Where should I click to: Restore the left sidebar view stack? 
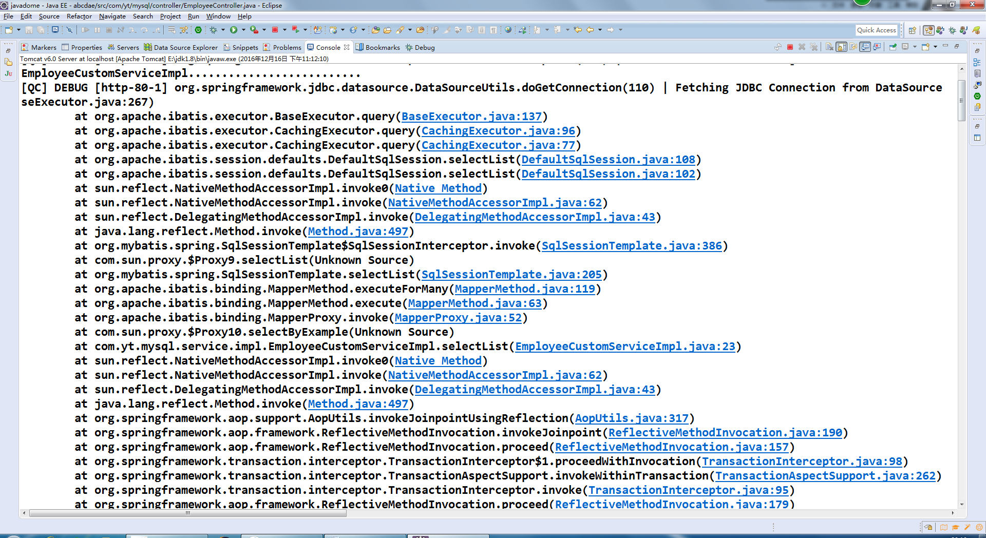click(x=8, y=51)
